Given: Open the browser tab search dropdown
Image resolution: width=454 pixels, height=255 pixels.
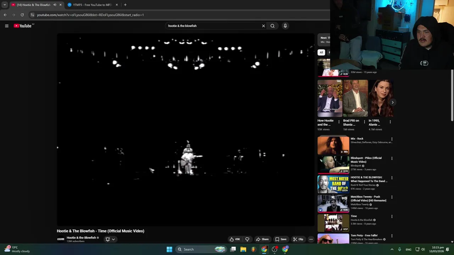Looking at the screenshot, I should (x=5, y=5).
